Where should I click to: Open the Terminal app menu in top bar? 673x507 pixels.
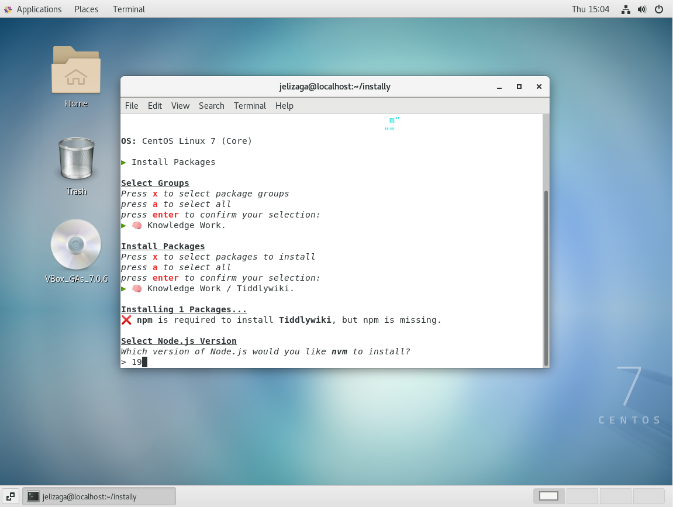[129, 9]
